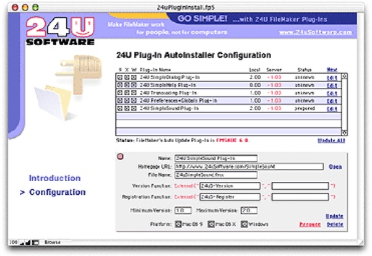This screenshot has width=372, height=256.
Task: Enable the Mac OS X platform checkbox
Action: pyautogui.click(x=211, y=224)
